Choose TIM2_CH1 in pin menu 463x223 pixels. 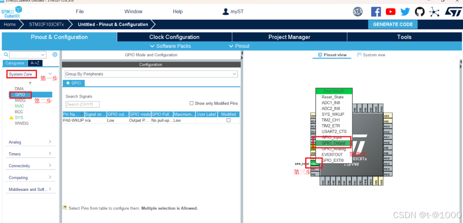point(331,120)
